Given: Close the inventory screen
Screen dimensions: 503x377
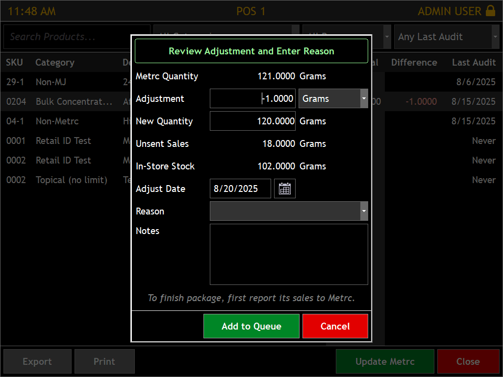Looking at the screenshot, I should pyautogui.click(x=468, y=361).
